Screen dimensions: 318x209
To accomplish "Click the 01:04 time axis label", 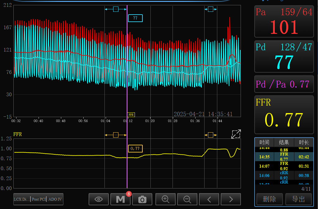I will (105, 121).
